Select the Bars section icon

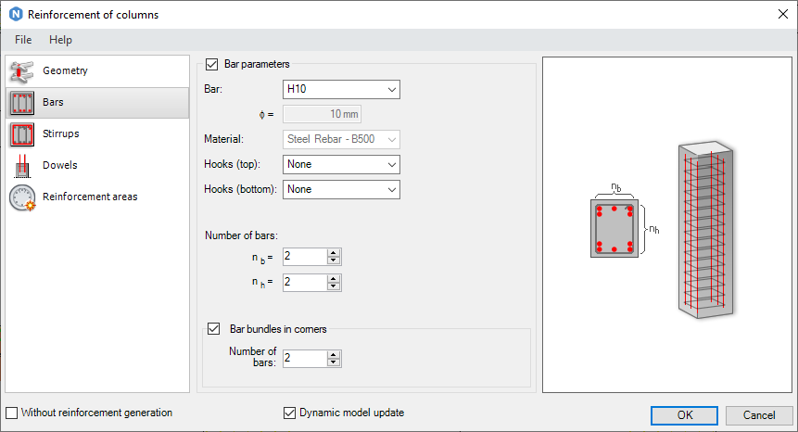(x=22, y=103)
